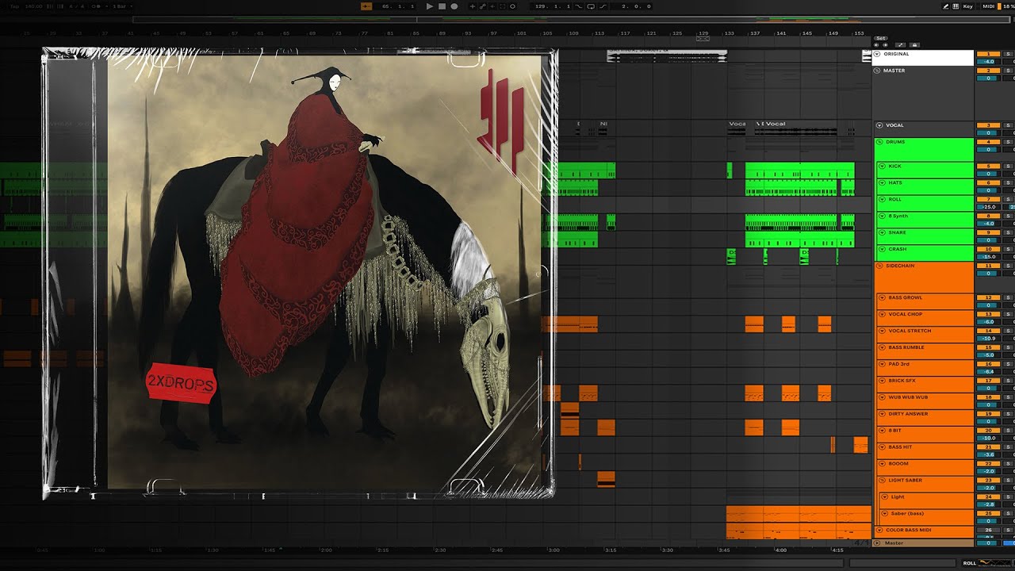Select the BOOOM track name
The image size is (1015, 571).
898,463
